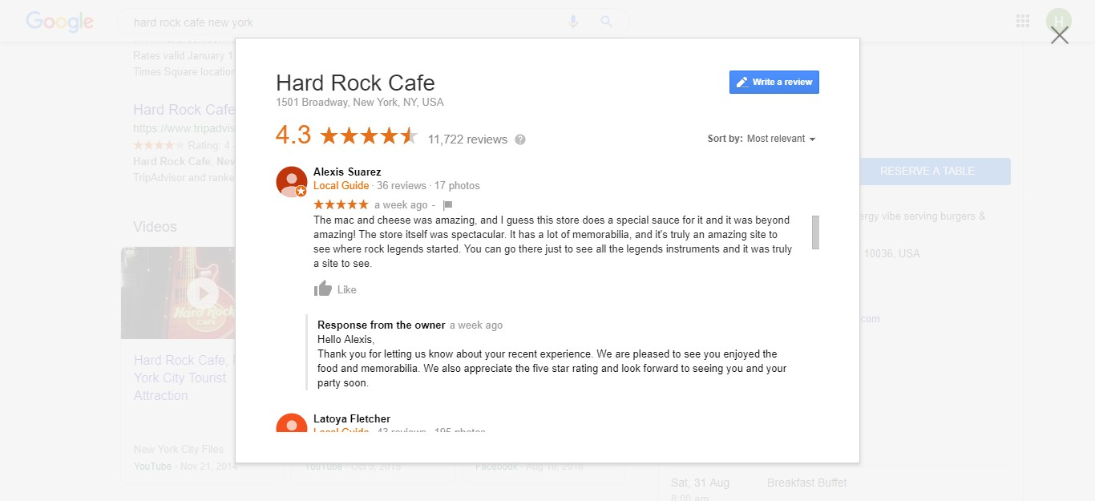The width and height of the screenshot is (1095, 501).
Task: Open the help icon beside the review count
Action: (519, 139)
